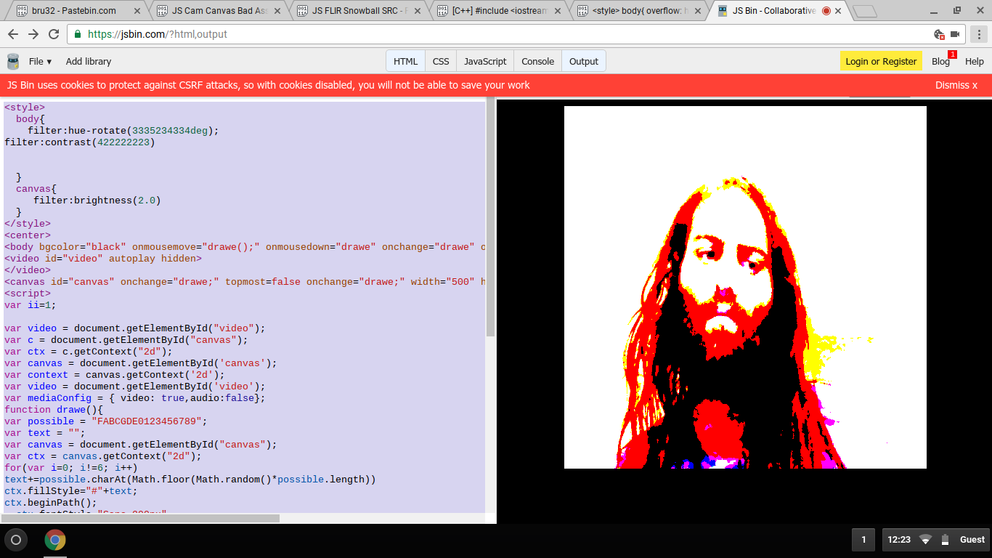The image size is (992, 558).
Task: Click the 'var ii=1;' code line
Action: tap(31, 305)
